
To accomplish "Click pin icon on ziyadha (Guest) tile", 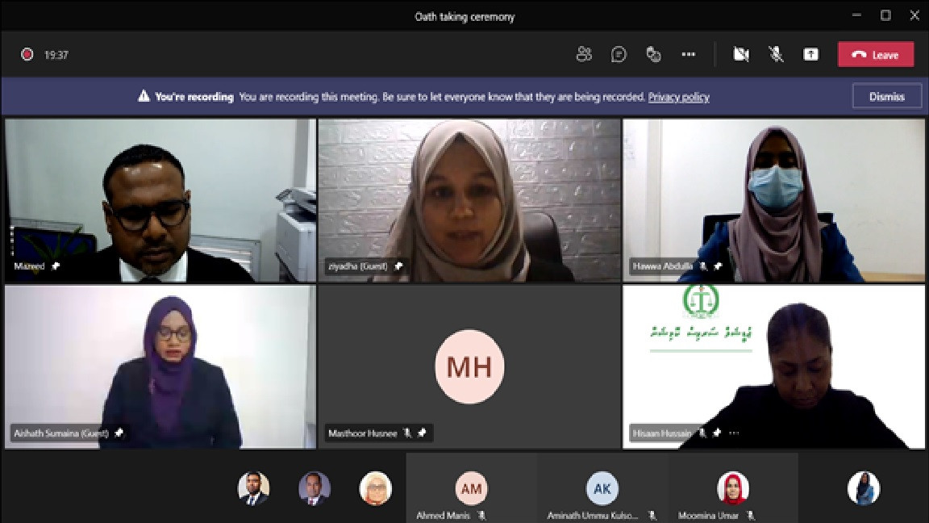I will coord(398,266).
